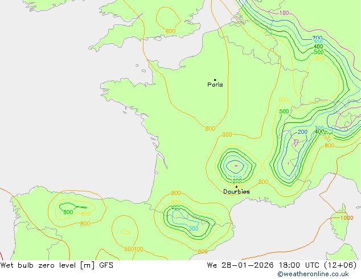Image resolution: width=361 pixels, height=279 pixels.
Task: Click the blue 200 label in the top-right
Action: (317, 39)
